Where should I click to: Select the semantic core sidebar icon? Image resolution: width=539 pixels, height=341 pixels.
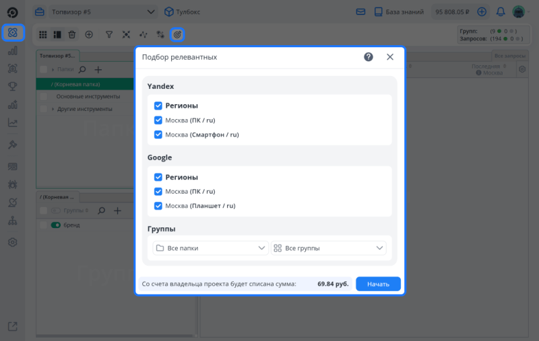[13, 32]
